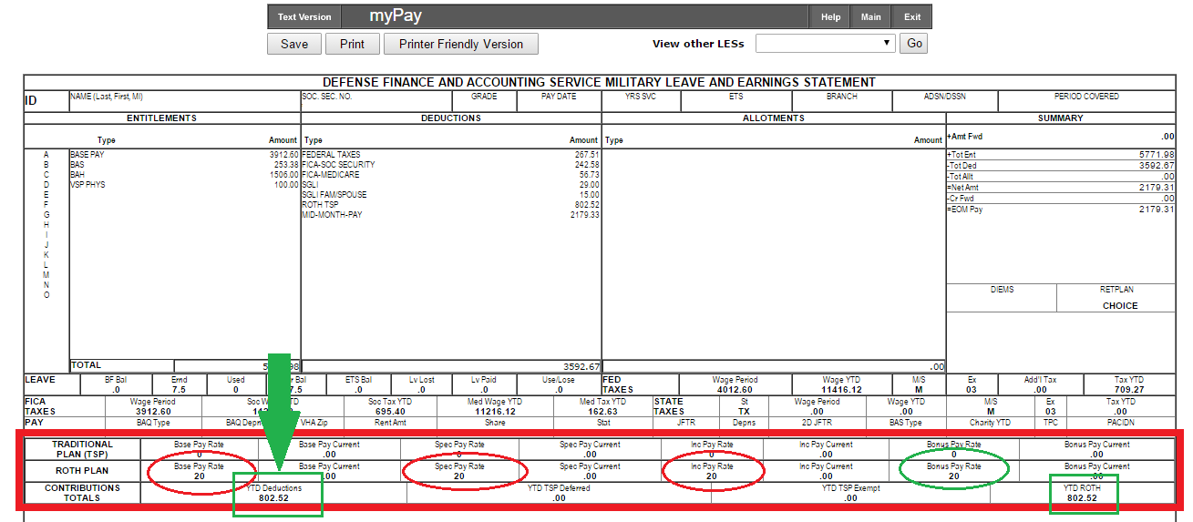Click Exit in the myPay header
1193x522 pixels.
tap(912, 16)
